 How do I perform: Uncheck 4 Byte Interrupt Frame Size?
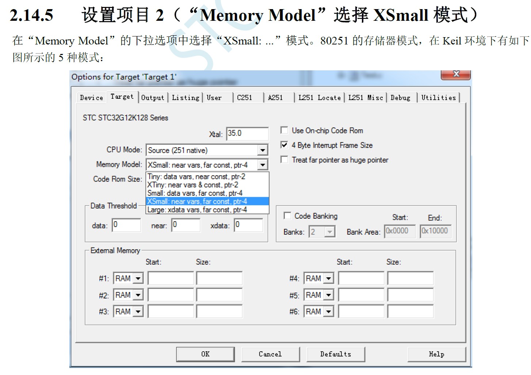tap(284, 145)
